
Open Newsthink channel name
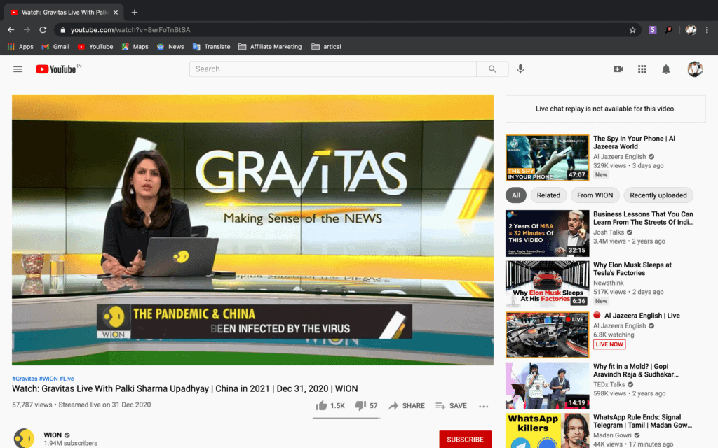click(x=609, y=283)
